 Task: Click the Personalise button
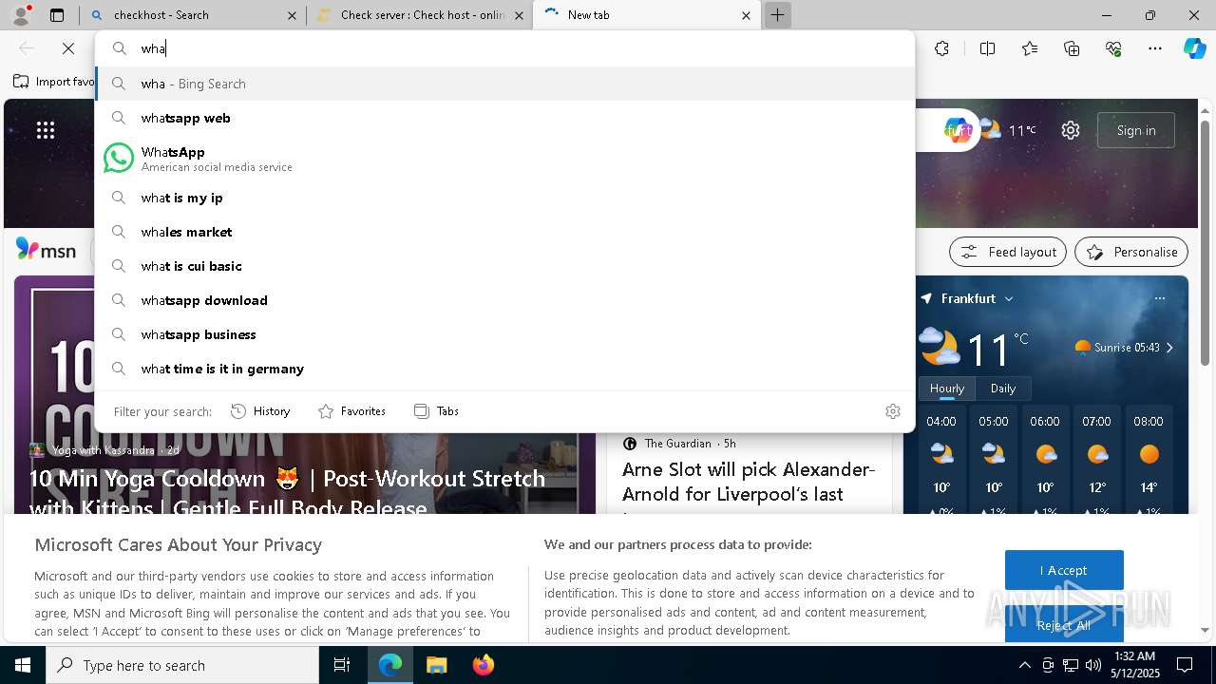pos(1131,252)
